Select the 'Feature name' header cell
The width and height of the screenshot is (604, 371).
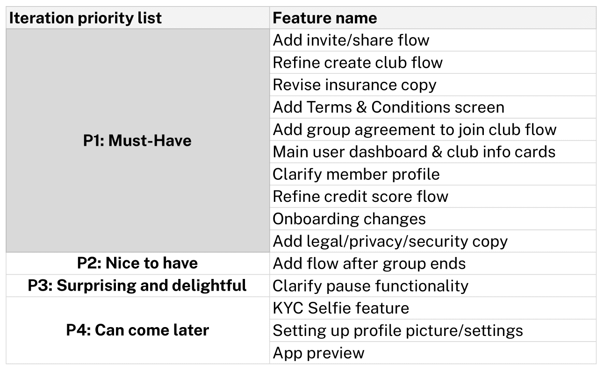coord(433,18)
